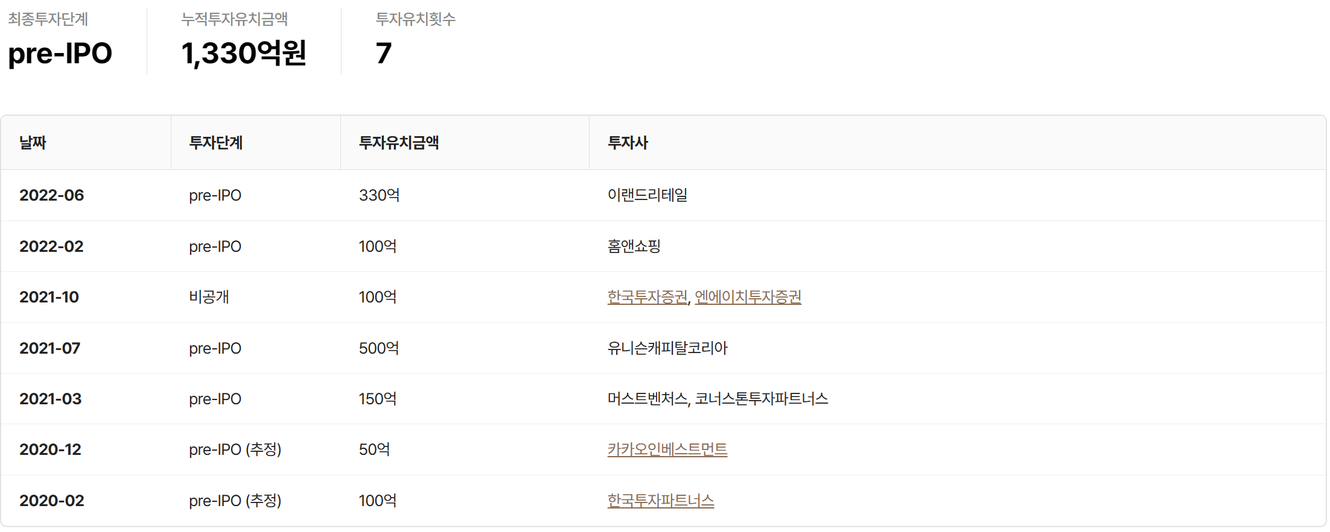Select the 유니슨캐피탈코리아 investor cell
This screenshot has height=532, width=1330.
click(667, 348)
